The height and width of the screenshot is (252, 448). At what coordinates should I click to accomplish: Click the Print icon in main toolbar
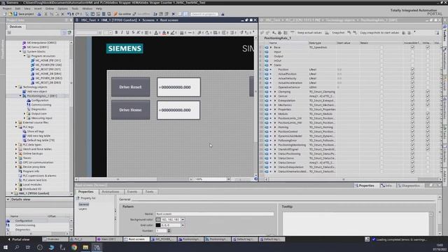39,14
